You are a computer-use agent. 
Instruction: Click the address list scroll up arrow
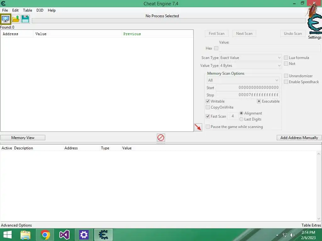[x=319, y=154]
